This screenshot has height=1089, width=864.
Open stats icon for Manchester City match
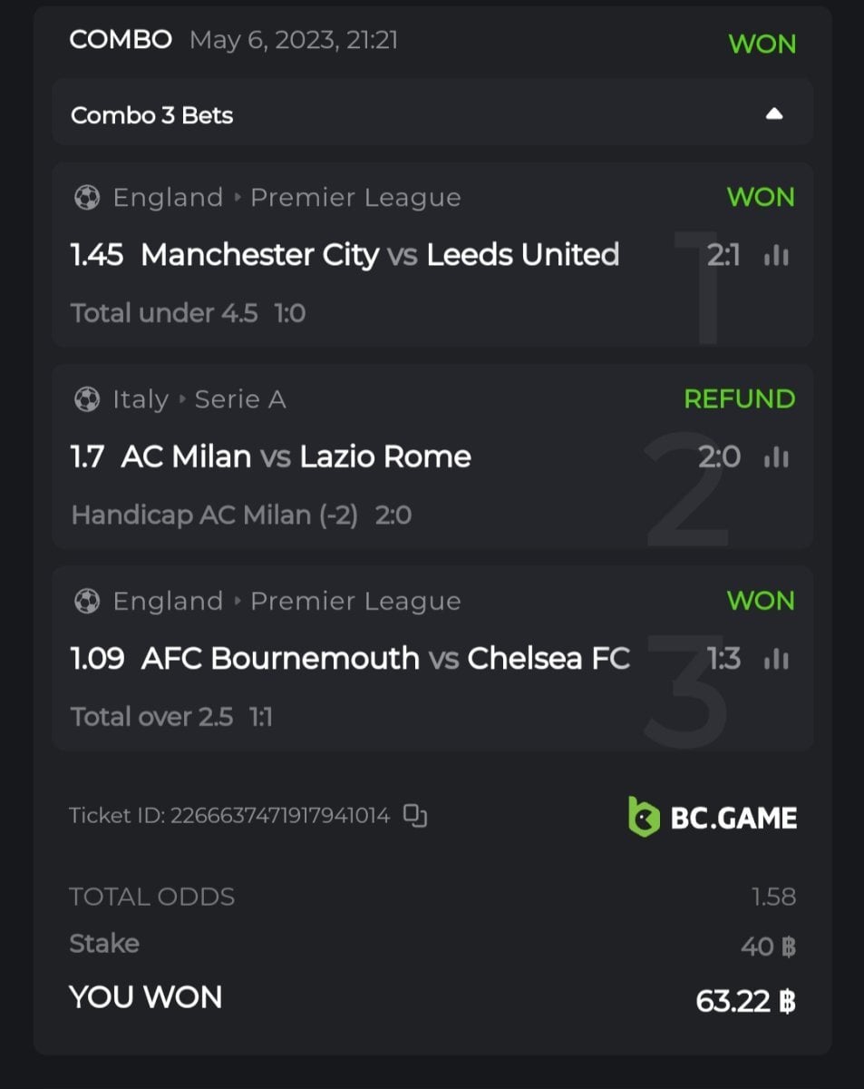pos(776,256)
